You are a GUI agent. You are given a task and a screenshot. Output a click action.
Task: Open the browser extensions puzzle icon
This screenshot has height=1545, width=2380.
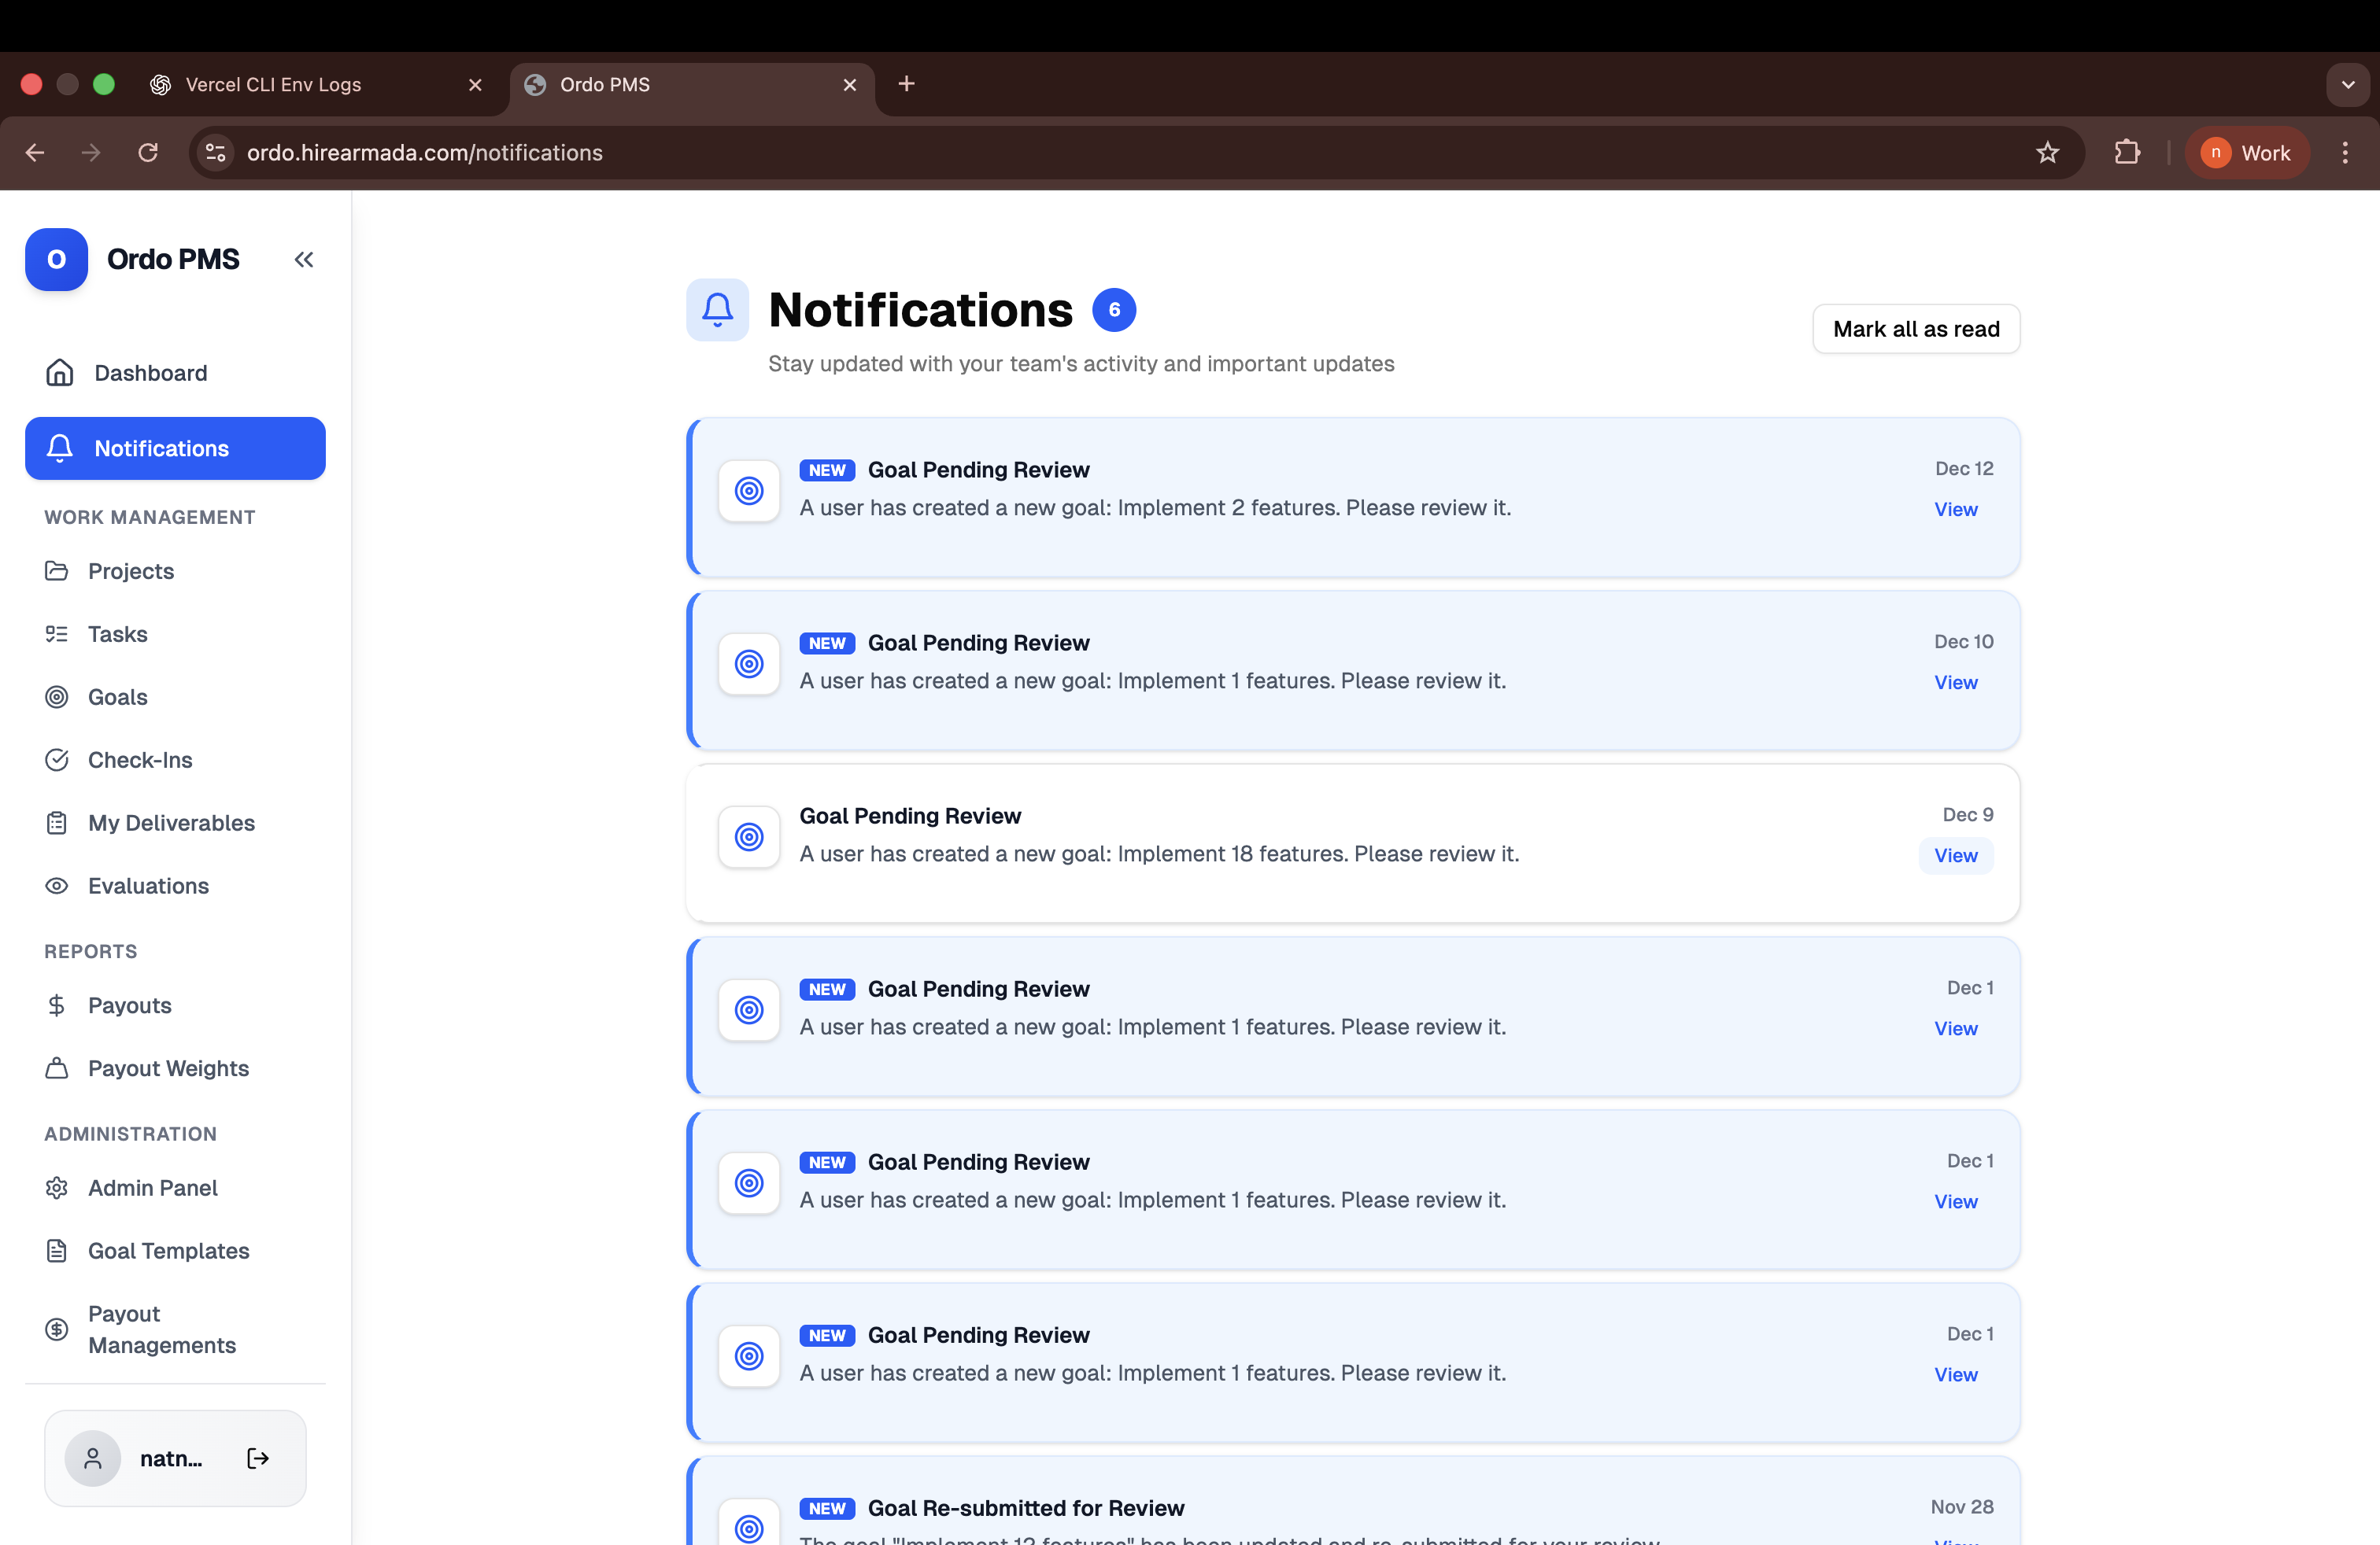[2127, 153]
